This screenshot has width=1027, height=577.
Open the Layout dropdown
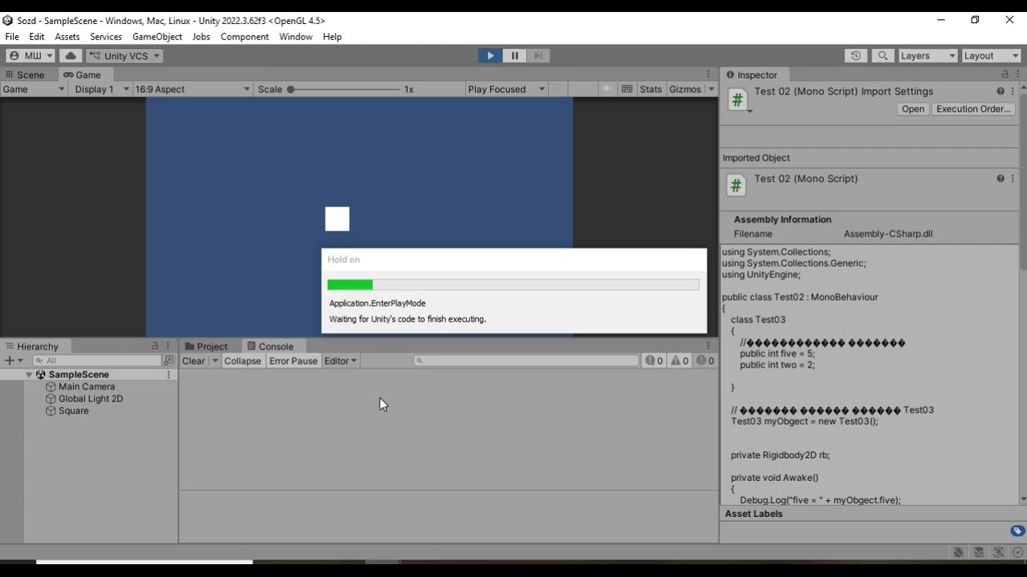[991, 55]
